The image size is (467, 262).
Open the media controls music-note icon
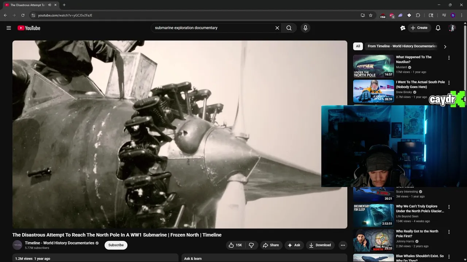[x=444, y=15]
